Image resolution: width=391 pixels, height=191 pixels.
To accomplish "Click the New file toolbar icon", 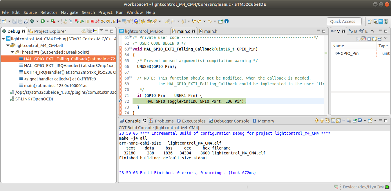I will point(4,21).
